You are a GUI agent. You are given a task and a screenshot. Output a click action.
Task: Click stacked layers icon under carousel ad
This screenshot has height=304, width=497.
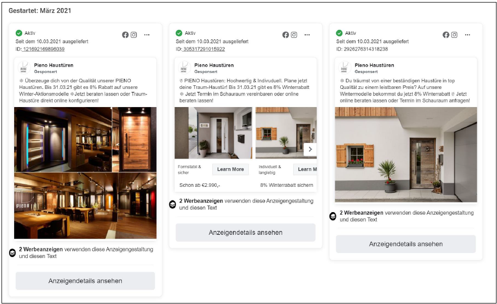click(x=172, y=204)
